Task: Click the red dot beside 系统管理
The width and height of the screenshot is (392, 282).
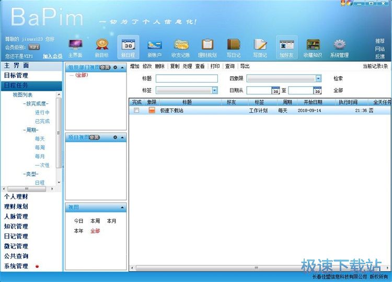Action: 37,266
